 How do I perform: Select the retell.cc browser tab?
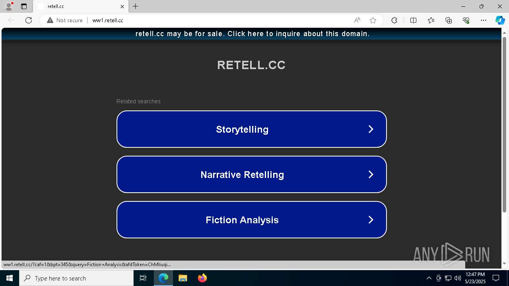[x=81, y=6]
